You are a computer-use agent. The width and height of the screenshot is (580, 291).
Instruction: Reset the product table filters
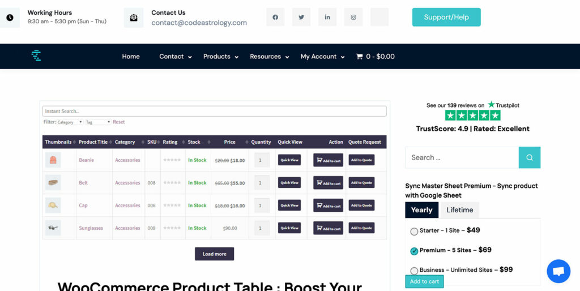click(x=119, y=122)
